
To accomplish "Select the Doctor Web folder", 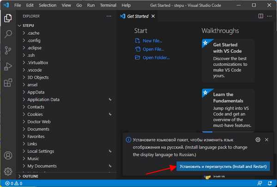I will point(39,122).
